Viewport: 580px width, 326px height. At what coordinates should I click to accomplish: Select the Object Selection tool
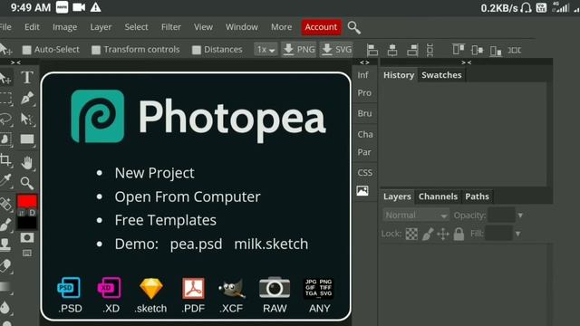pyautogui.click(x=5, y=139)
